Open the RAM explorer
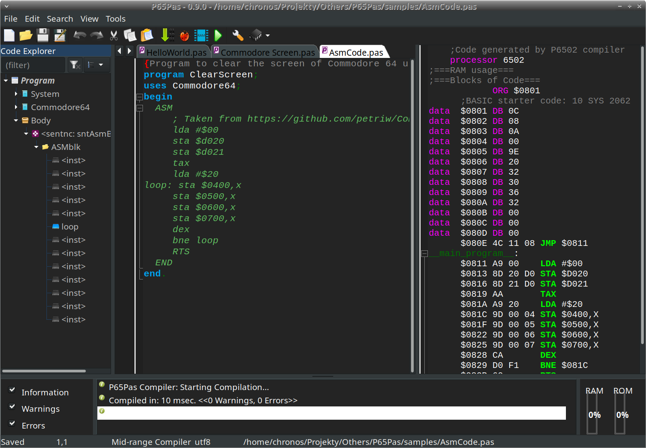Viewport: 646px width, 448px height. click(201, 35)
